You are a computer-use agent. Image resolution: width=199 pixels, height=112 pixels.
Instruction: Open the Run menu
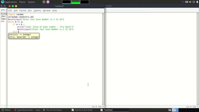coord(30,11)
